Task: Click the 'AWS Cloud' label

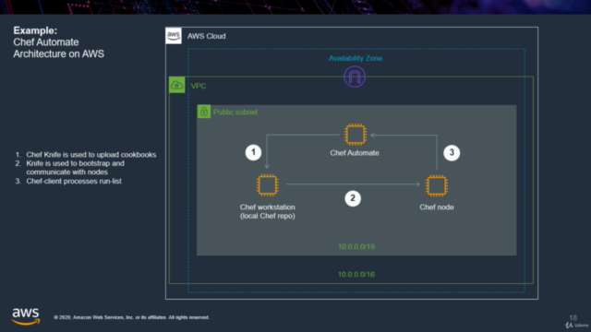Action: (207, 36)
